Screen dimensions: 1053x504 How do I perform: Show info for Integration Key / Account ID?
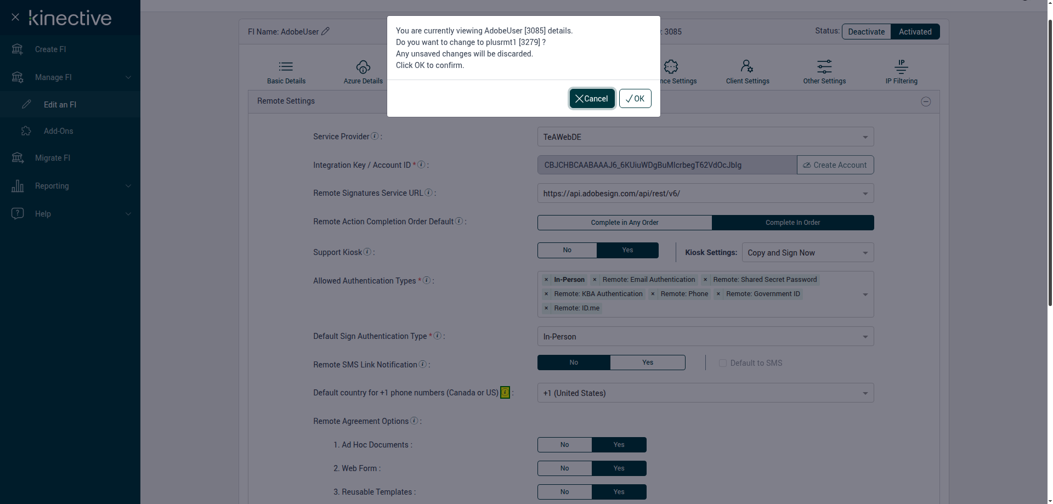coord(421,165)
